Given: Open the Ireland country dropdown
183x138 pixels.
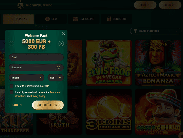Looking at the screenshot, I should point(27,78).
